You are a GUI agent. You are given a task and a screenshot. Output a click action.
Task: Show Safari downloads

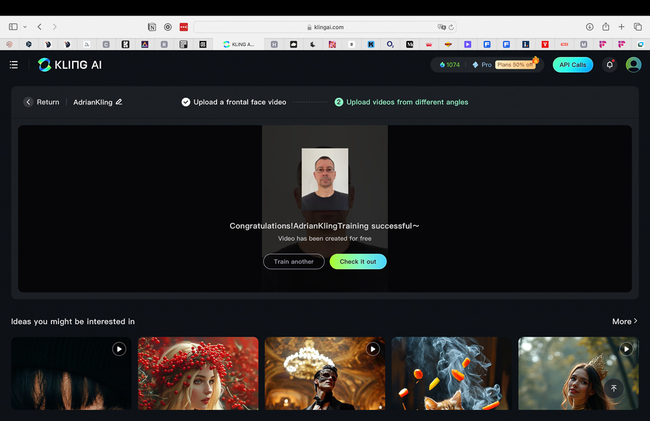point(590,27)
